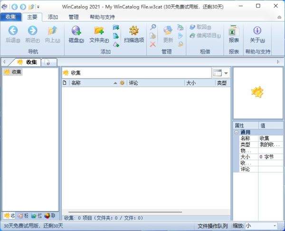Click the 属性 column header in properties

(246, 126)
